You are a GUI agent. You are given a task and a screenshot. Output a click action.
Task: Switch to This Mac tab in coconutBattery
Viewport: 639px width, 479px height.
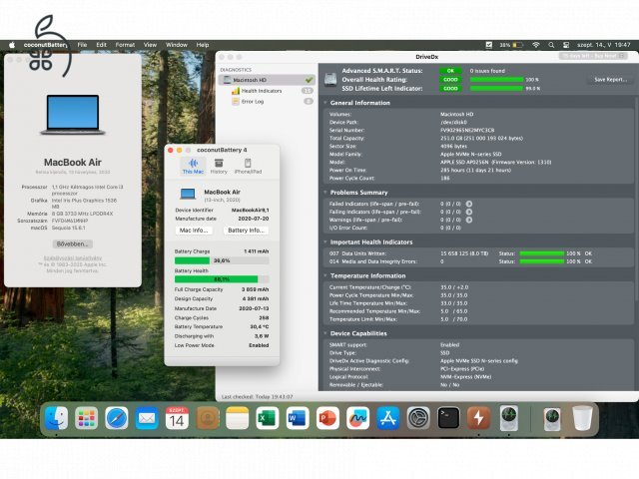coord(193,167)
